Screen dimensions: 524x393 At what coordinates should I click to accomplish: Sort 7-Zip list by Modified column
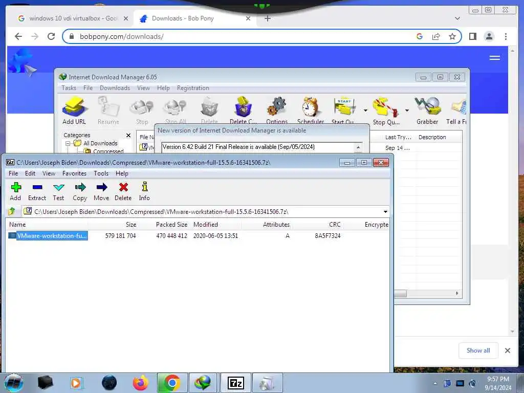click(x=206, y=225)
